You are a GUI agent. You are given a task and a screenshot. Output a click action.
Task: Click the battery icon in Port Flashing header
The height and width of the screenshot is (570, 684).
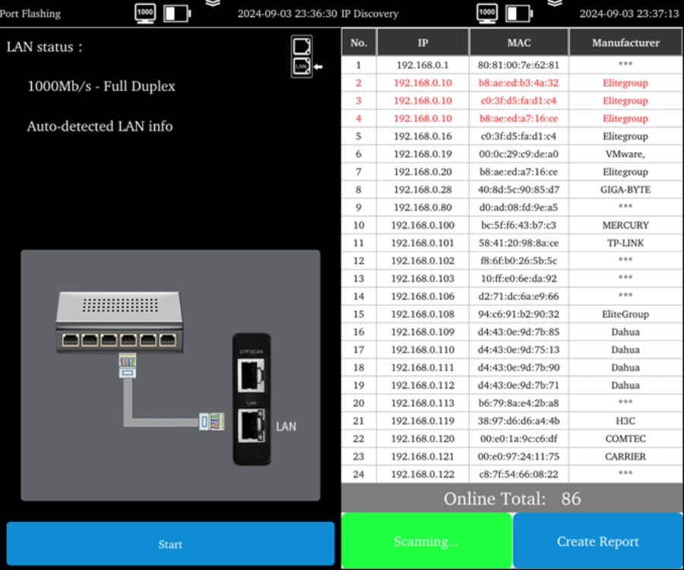(178, 14)
